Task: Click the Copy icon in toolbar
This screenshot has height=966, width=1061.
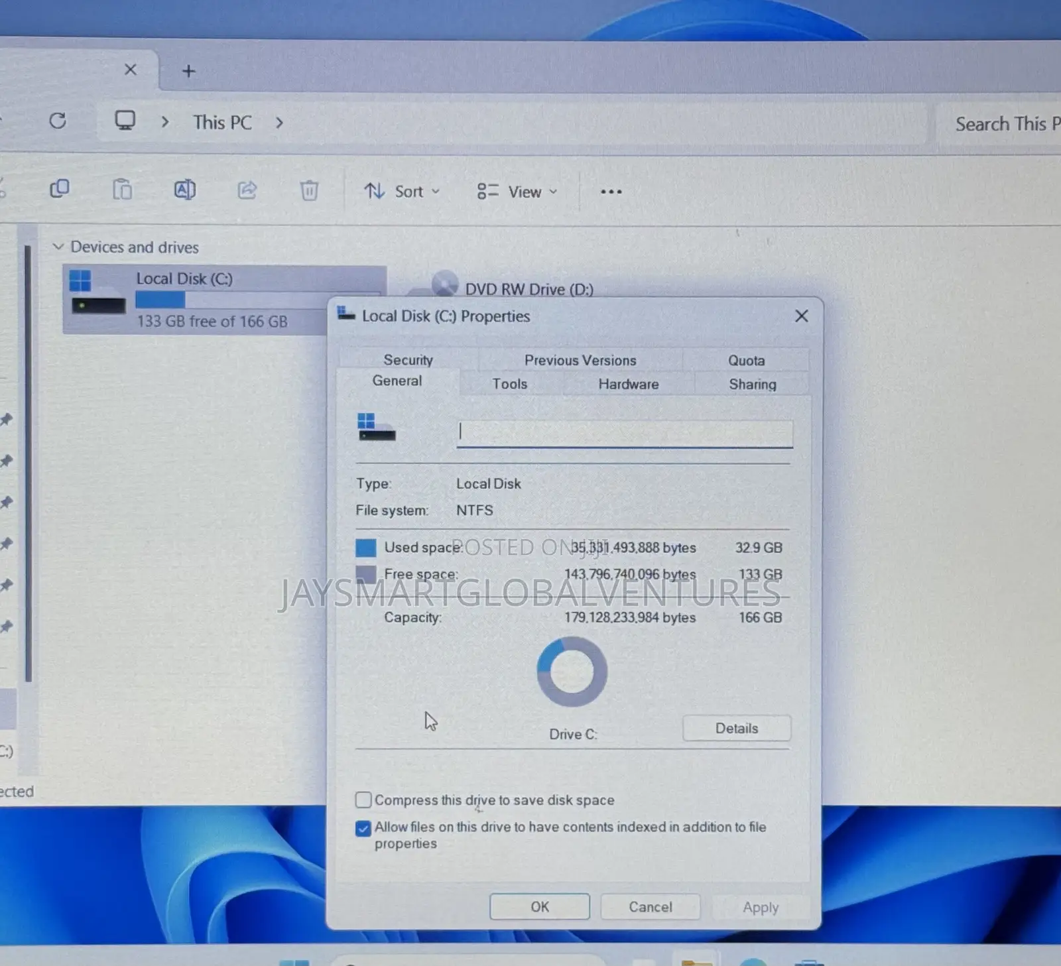Action: [60, 189]
